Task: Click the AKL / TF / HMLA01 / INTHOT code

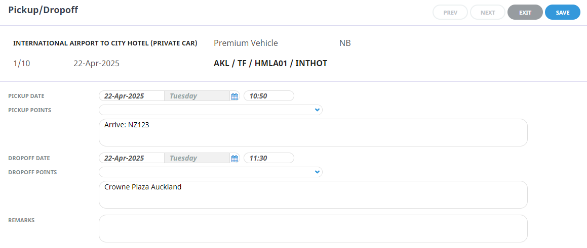Action: click(270, 64)
